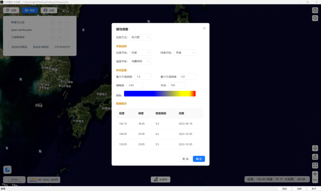Screen dimensions: 321x191
Task: Open the 经度字段 dropdown
Action: 140,52
